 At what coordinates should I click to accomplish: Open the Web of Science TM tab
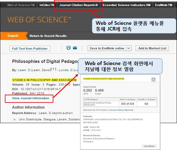tap(21, 5)
